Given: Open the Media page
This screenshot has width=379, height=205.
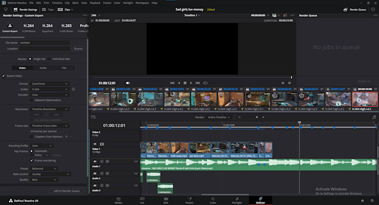Looking at the screenshot, I should point(118,201).
